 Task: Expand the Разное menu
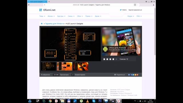pyautogui.click(x=89, y=16)
